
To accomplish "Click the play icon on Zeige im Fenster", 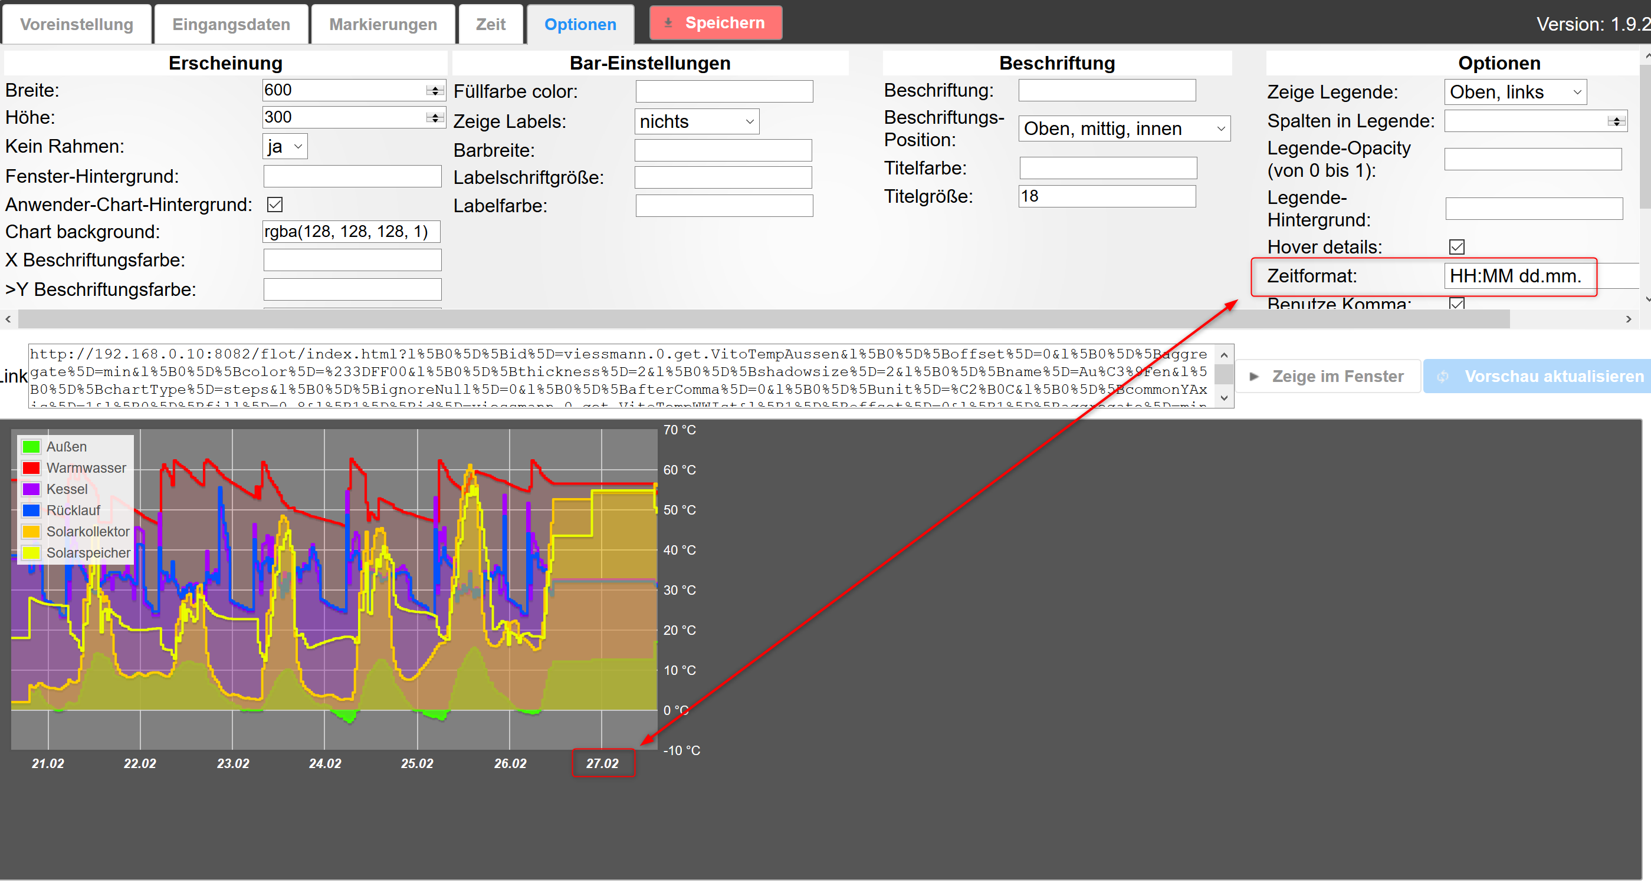I will pos(1253,377).
